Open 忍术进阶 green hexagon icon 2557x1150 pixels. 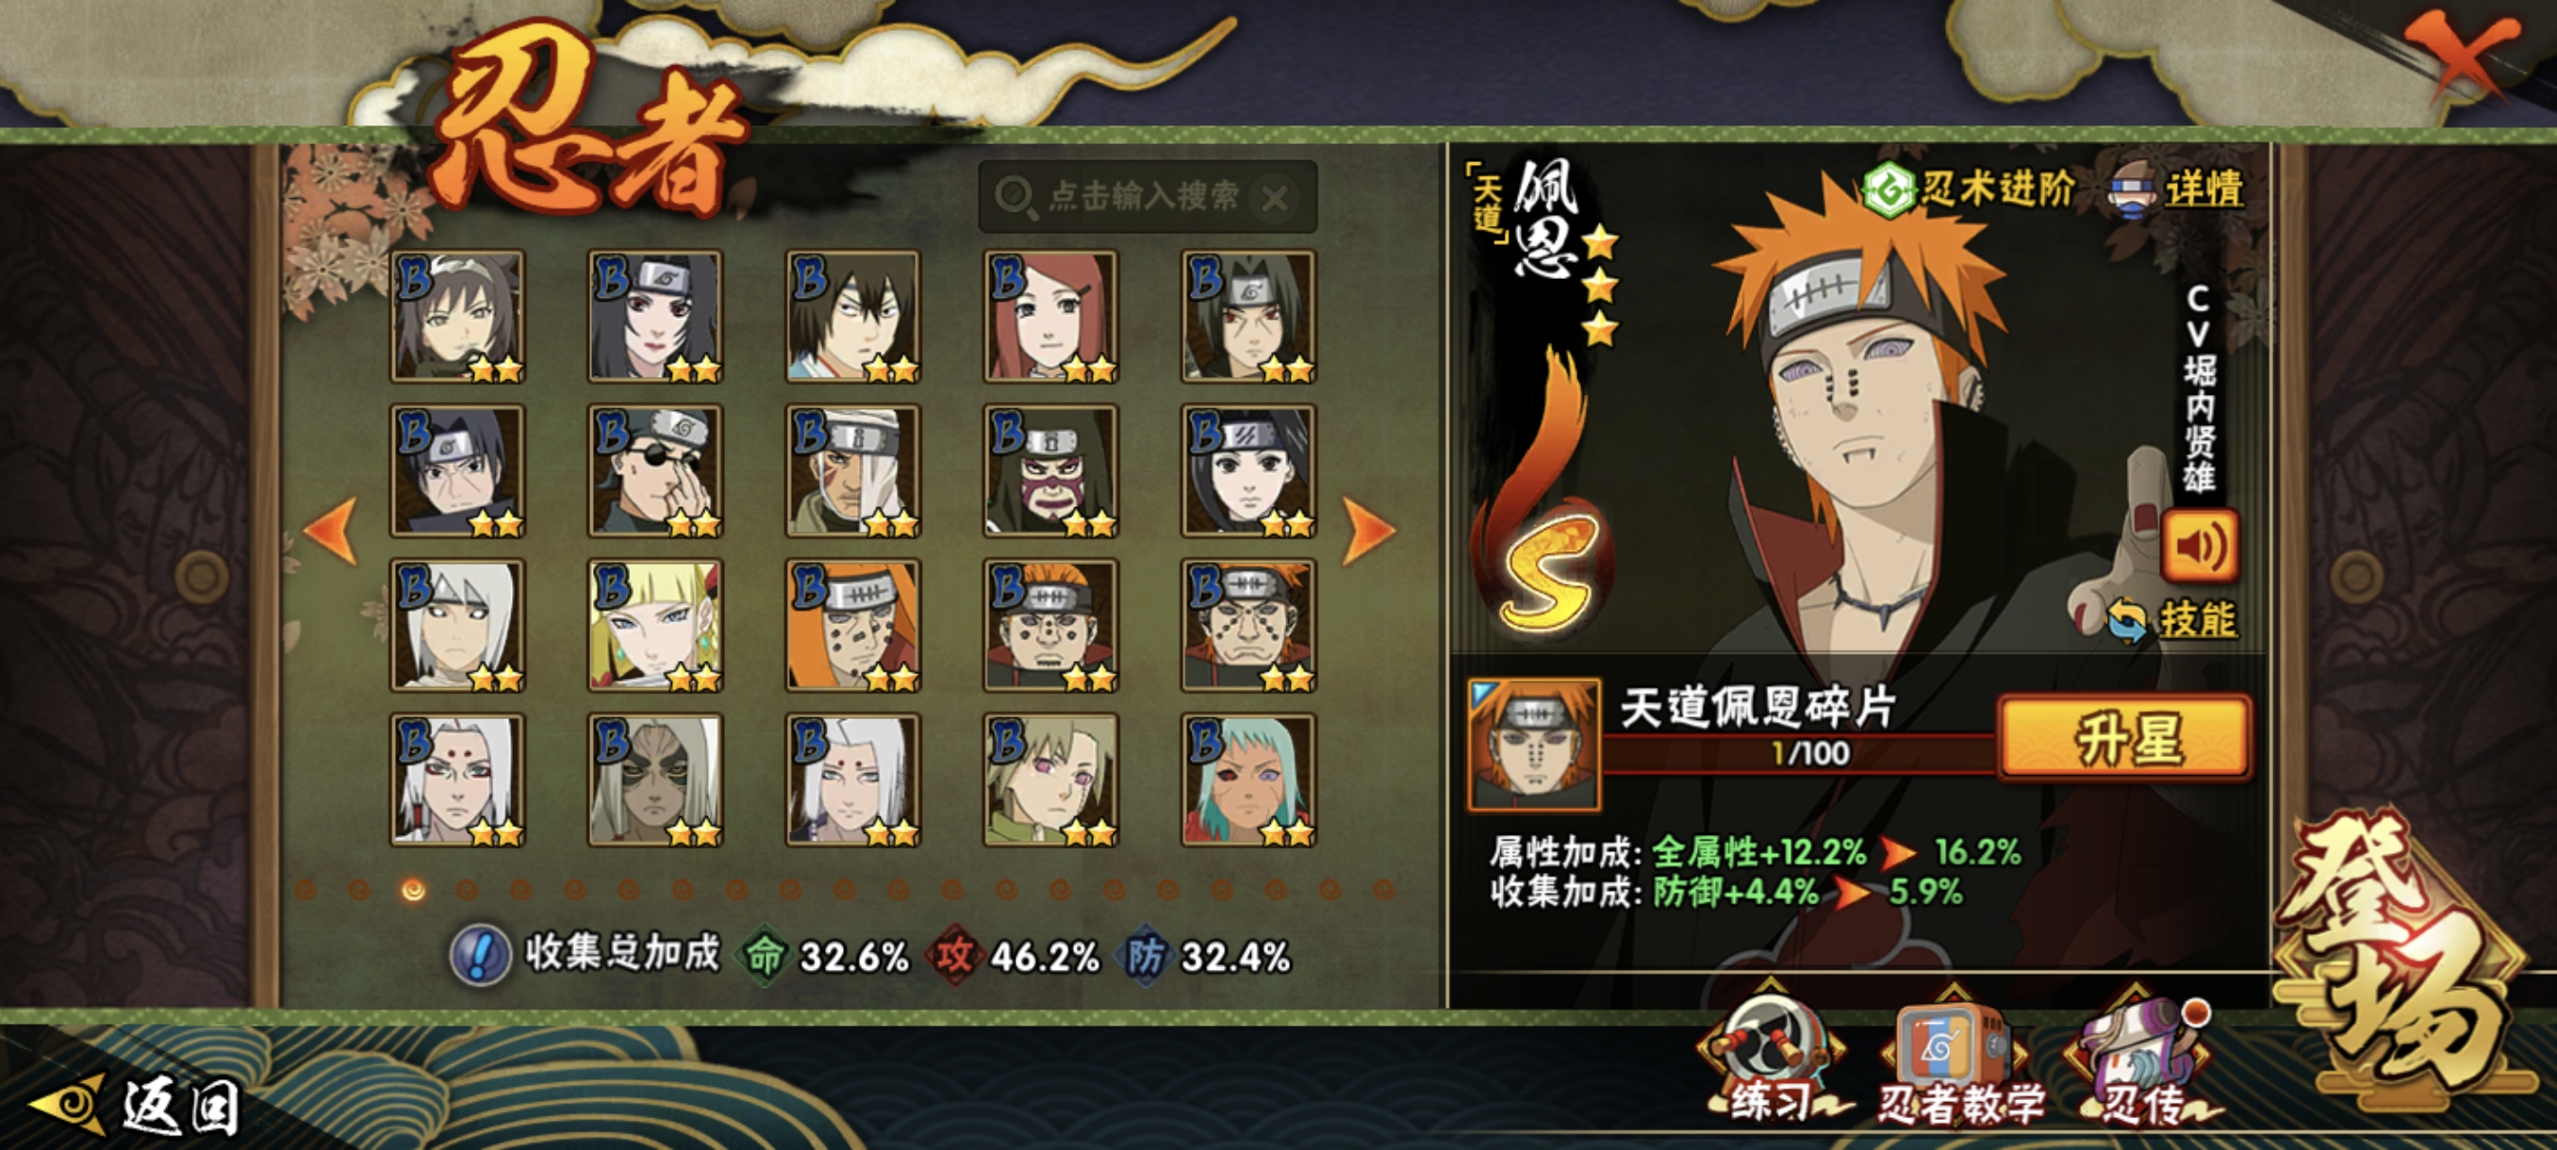pyautogui.click(x=1888, y=189)
